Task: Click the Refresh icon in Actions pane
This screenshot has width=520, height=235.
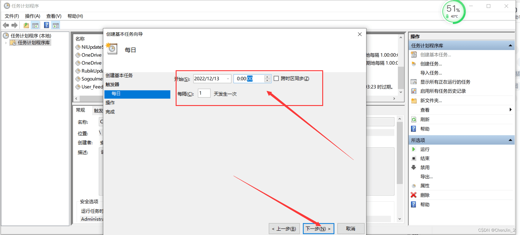Action: pyautogui.click(x=414, y=120)
